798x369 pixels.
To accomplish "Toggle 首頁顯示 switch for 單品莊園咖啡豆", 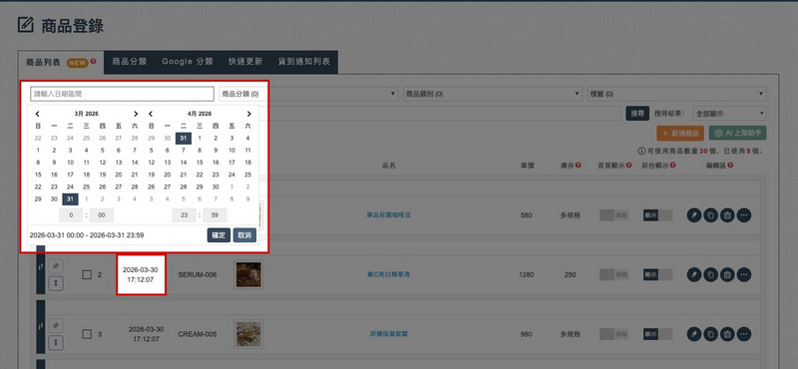I will pyautogui.click(x=613, y=215).
